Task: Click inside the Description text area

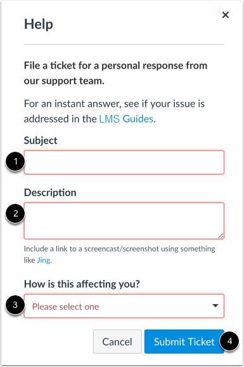Action: click(x=124, y=221)
